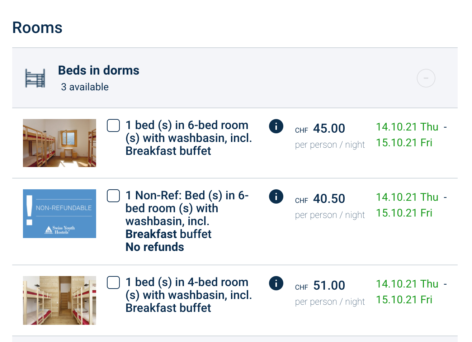Viewport: 472px width, 342px height.
Task: Tick the Non-Ref 6-bed room checkbox
Action: pyautogui.click(x=113, y=196)
